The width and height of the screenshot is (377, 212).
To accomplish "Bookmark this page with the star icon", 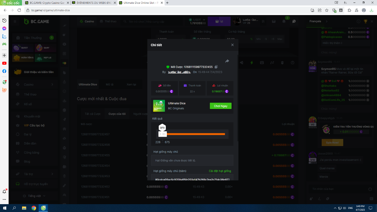I will tap(326, 10).
